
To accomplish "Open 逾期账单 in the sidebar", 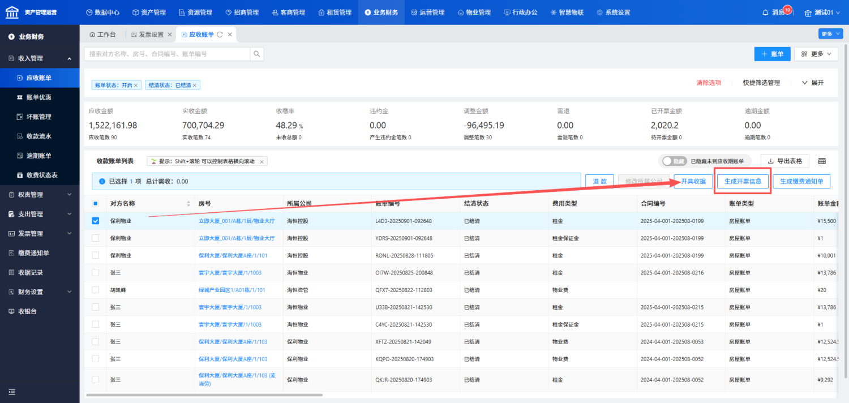I will pyautogui.click(x=39, y=156).
